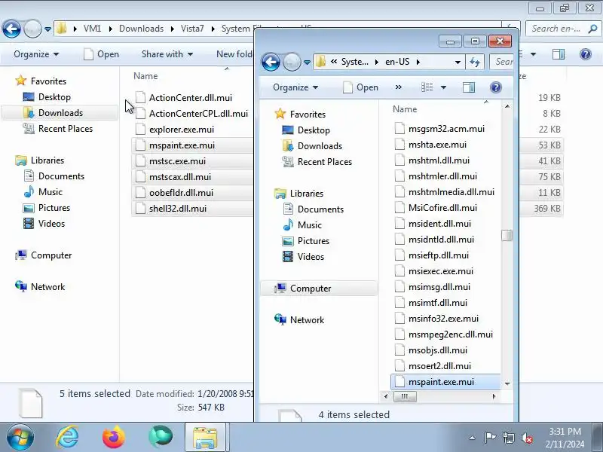The image size is (603, 452).
Task: Expand Share with dropdown in rear window
Action: pyautogui.click(x=167, y=54)
